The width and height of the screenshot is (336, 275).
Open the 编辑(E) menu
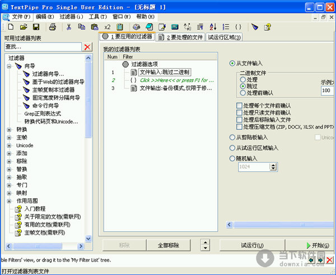[x=45, y=17]
